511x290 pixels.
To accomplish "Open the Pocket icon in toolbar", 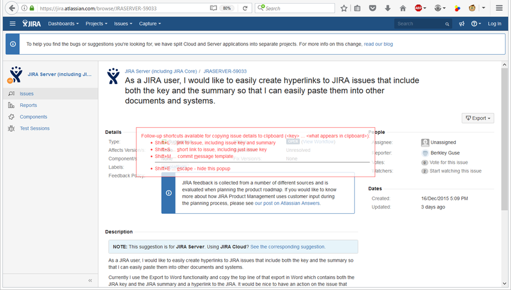I will pyautogui.click(x=373, y=8).
